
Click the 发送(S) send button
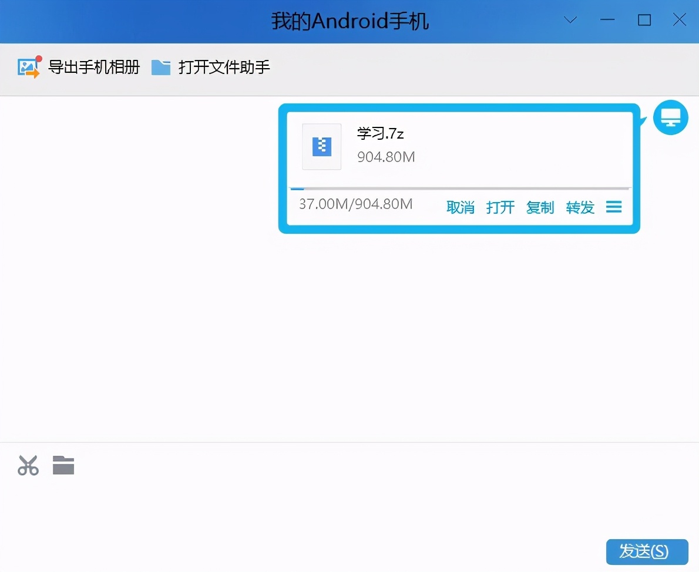pos(647,552)
